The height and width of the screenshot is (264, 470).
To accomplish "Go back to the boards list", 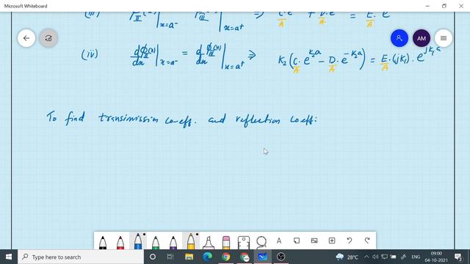I will 26,38.
